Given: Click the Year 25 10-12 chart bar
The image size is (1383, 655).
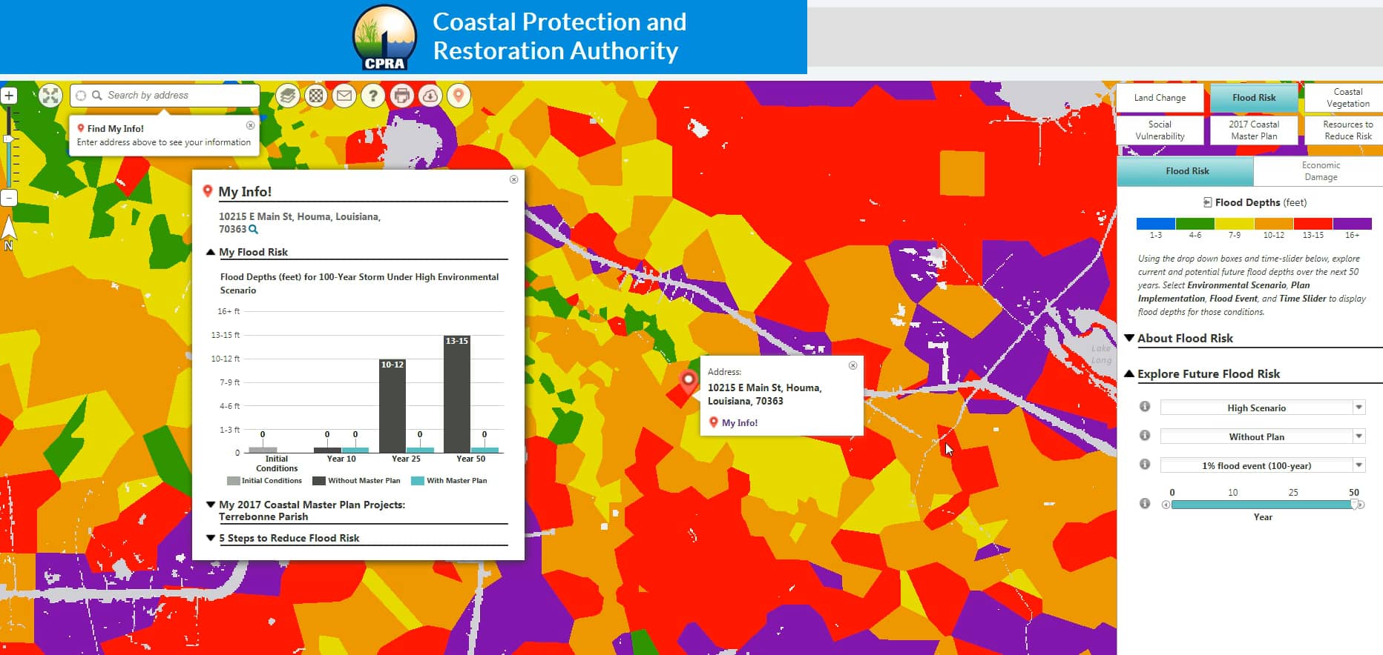Looking at the screenshot, I should pos(392,406).
